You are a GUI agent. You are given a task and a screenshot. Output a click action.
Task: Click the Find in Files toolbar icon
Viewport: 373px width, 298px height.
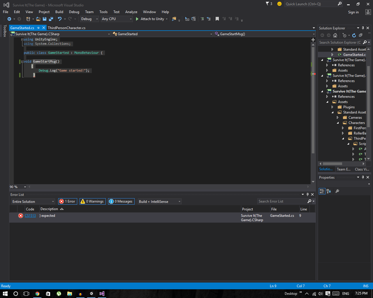click(x=174, y=19)
